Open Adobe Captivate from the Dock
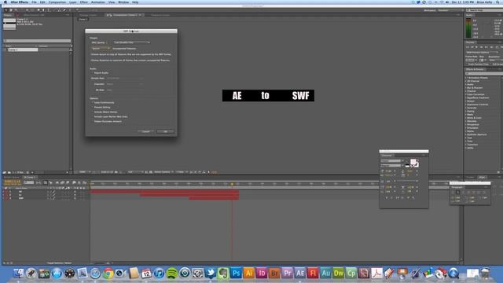503x283 pixels. tap(351, 273)
